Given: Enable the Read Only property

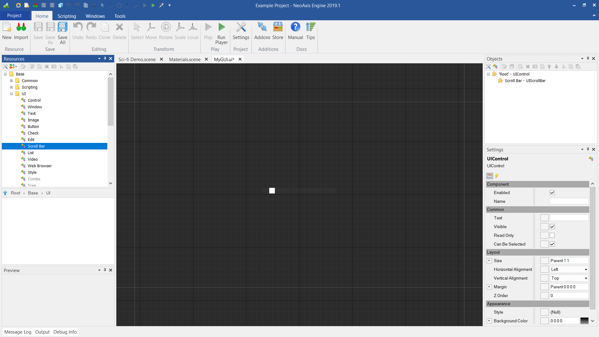Looking at the screenshot, I should [552, 235].
